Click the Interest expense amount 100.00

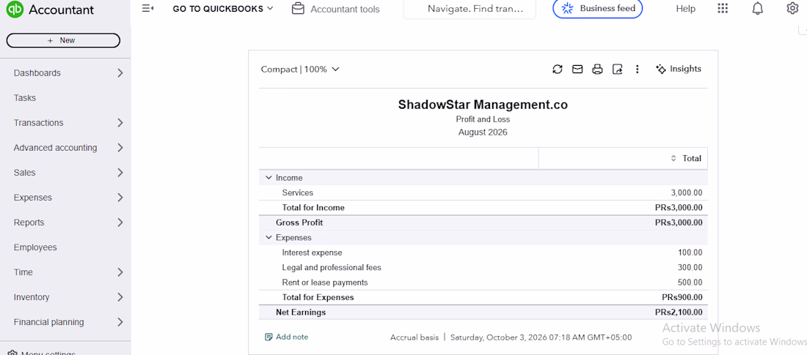point(690,253)
